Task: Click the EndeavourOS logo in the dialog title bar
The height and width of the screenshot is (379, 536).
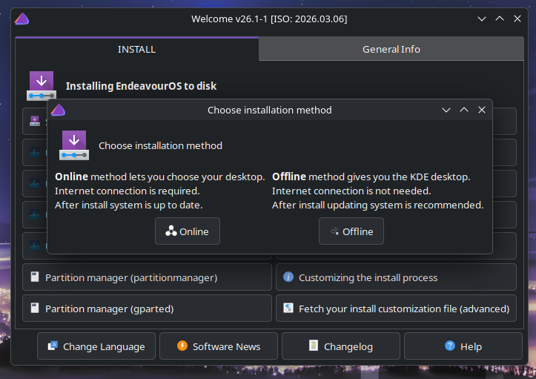Action: [x=59, y=110]
